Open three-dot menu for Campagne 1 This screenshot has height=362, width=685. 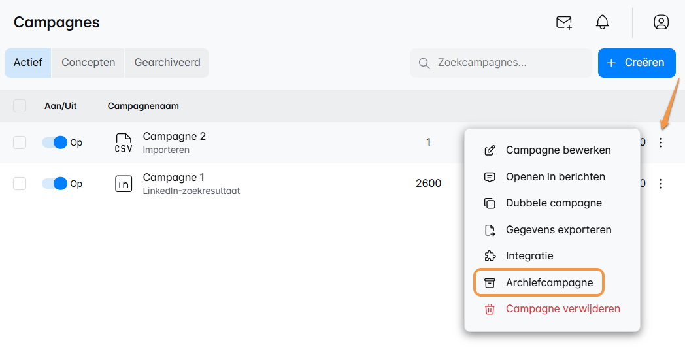tap(661, 184)
